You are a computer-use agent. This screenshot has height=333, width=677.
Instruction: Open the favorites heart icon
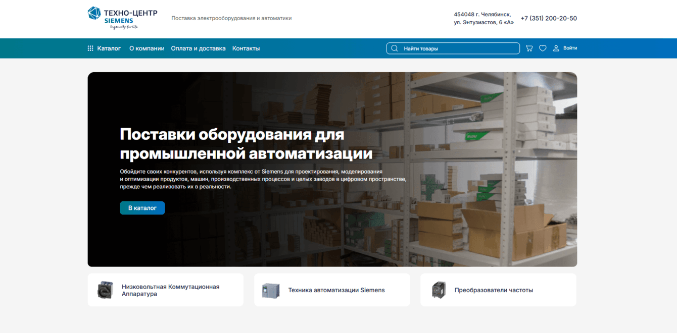click(x=543, y=48)
